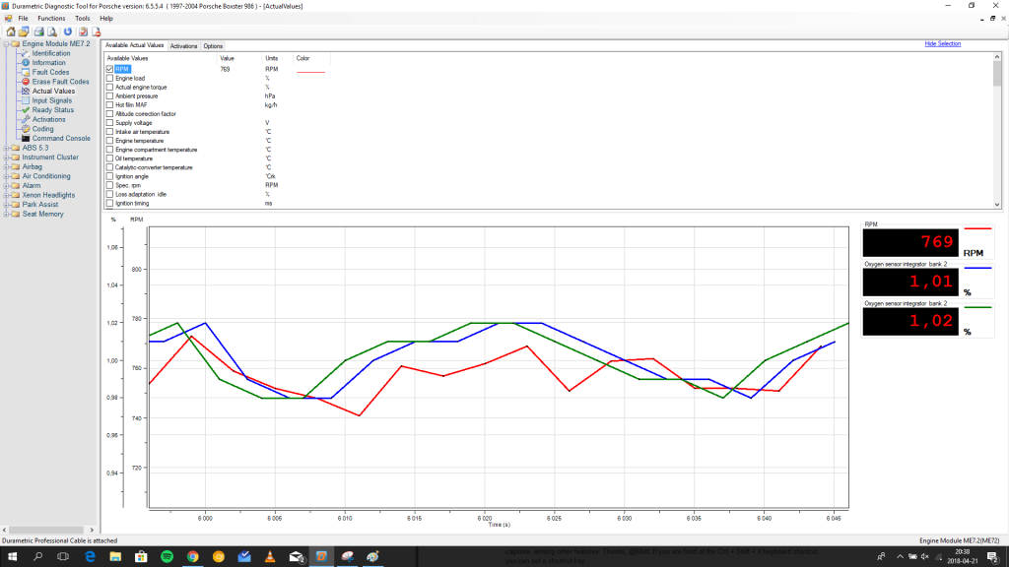Launch VLC from the Windows taskbar
Screen dimensions: 1009x567
(269, 556)
